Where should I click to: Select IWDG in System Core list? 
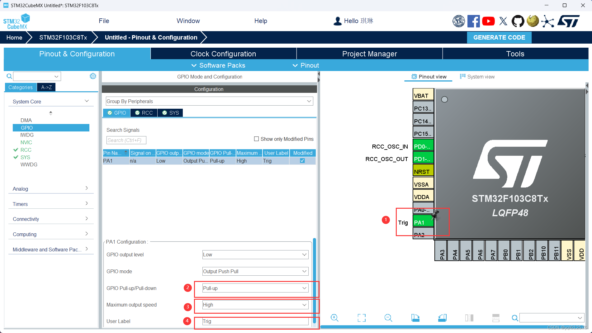point(27,135)
